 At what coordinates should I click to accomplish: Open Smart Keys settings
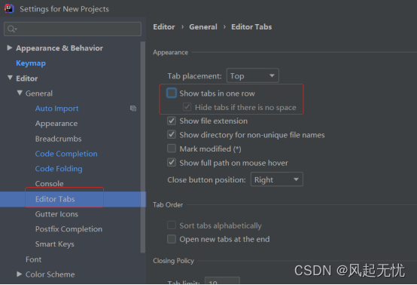coord(55,244)
